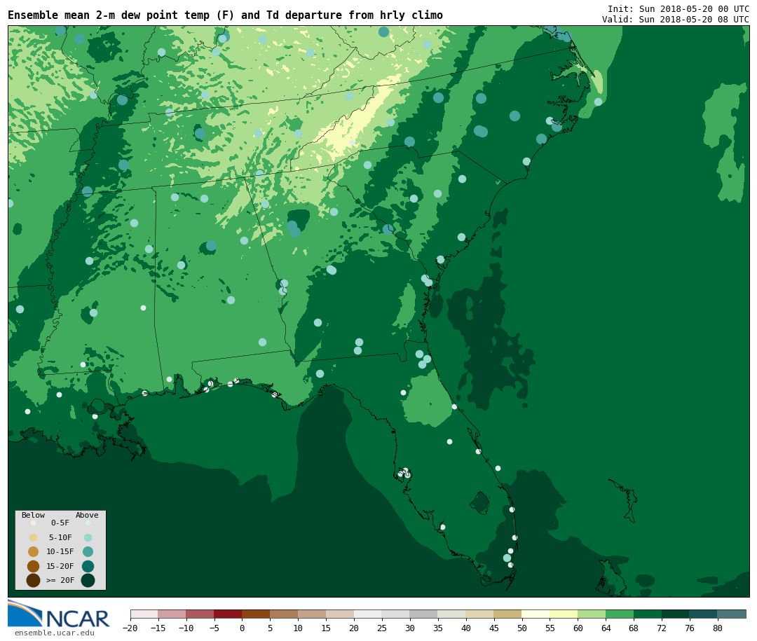Pick the 25 to 30 light gray colorbar swatch
The image size is (757, 641).
pyautogui.click(x=396, y=614)
